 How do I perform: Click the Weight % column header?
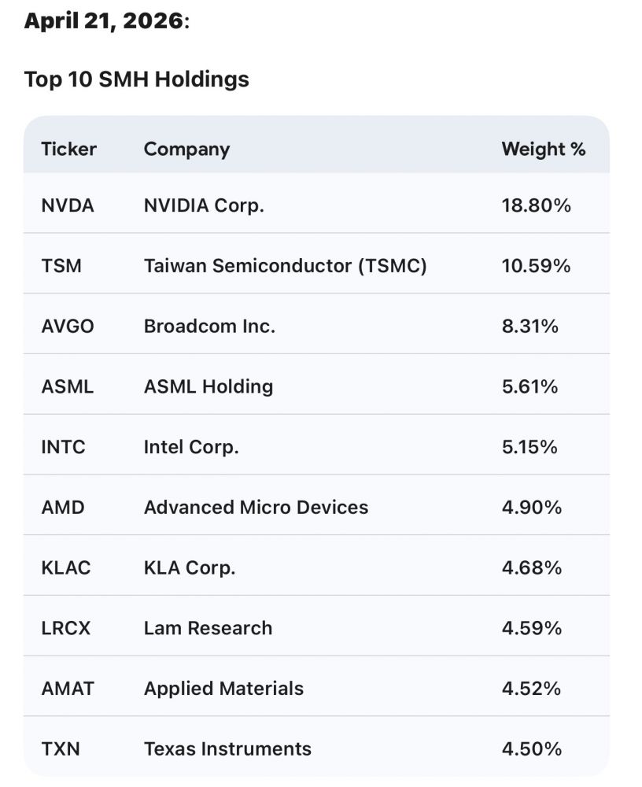[x=543, y=150]
